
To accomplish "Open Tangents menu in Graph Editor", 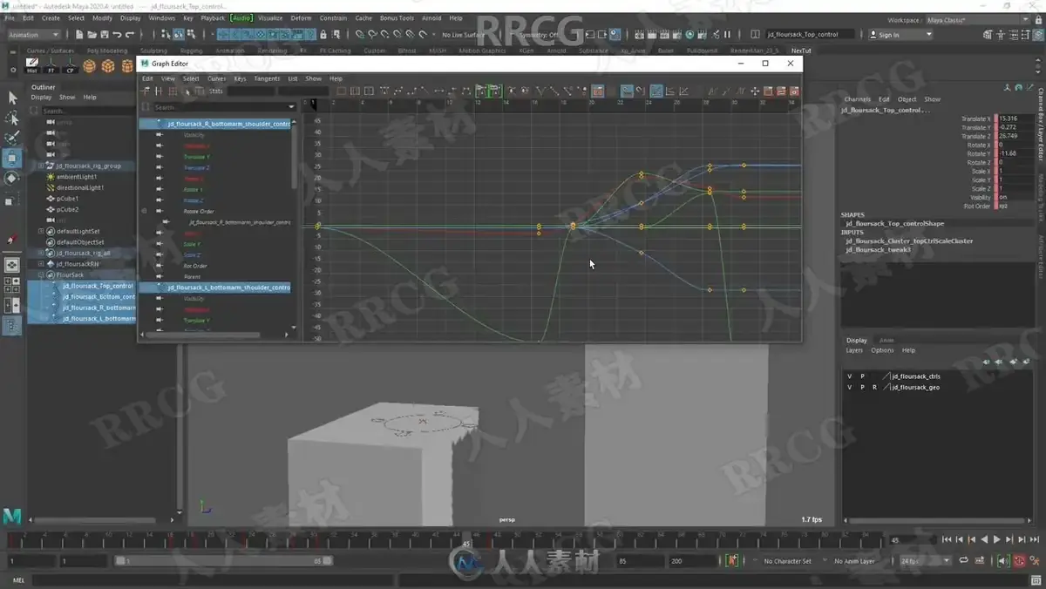I will 267,78.
